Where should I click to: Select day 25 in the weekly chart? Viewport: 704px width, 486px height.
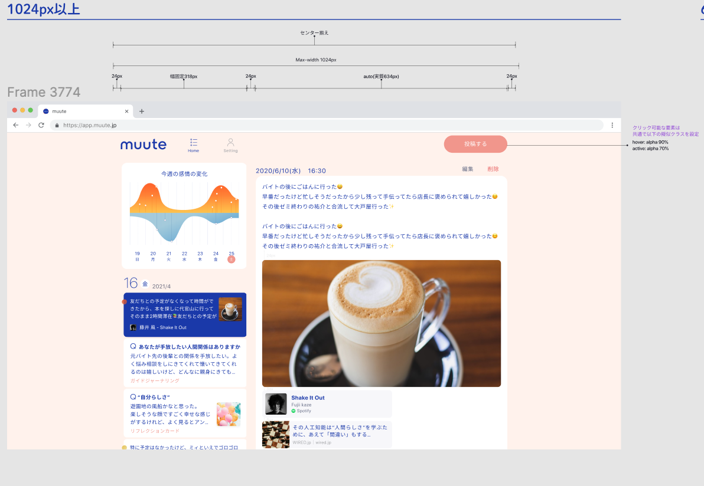pyautogui.click(x=232, y=256)
